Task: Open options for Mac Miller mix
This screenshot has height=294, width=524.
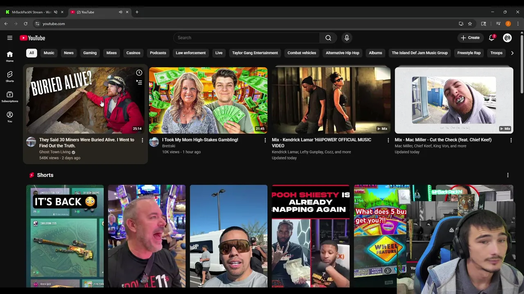Action: (511, 140)
